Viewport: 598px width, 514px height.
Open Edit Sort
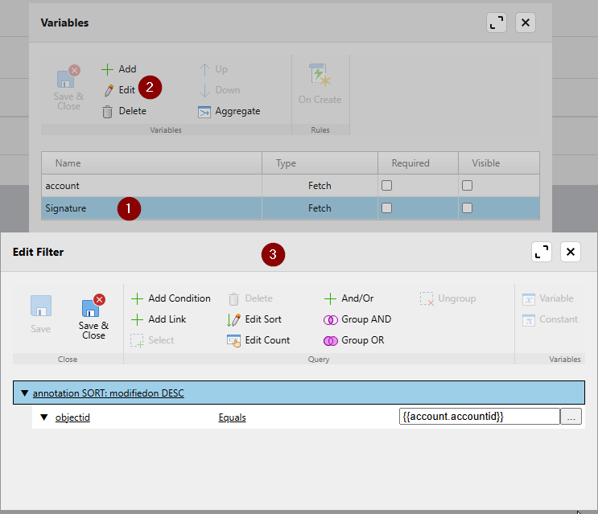point(254,319)
